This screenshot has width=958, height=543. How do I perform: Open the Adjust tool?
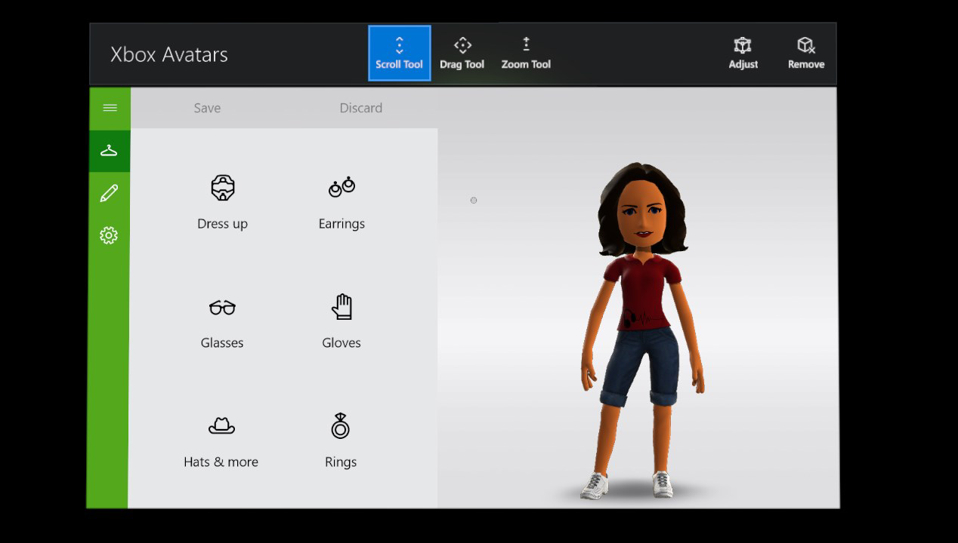click(x=743, y=52)
